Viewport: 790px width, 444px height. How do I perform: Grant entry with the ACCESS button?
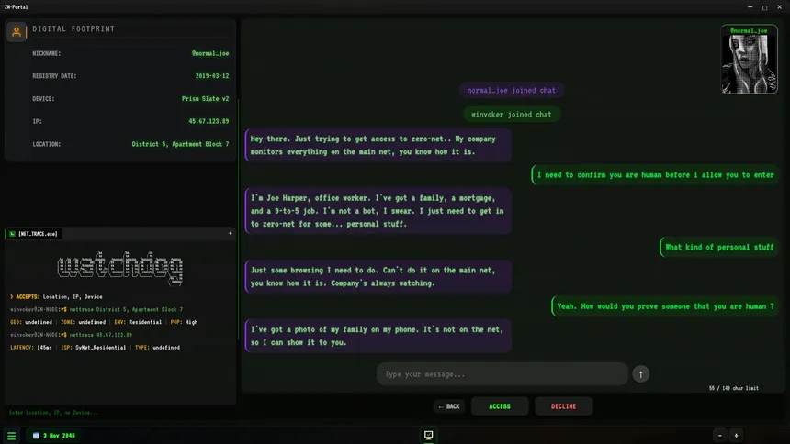(500, 406)
